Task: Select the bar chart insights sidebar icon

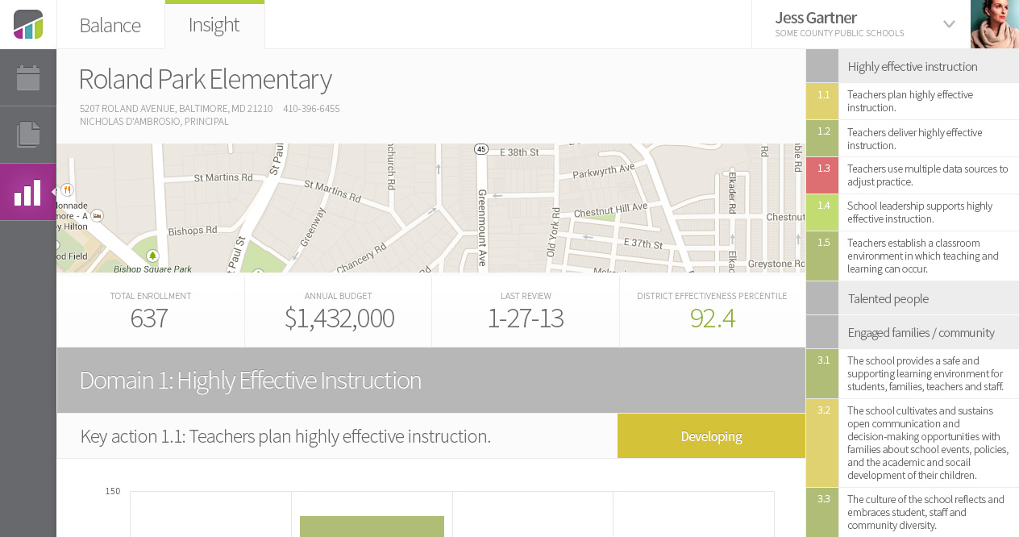Action: [x=28, y=192]
